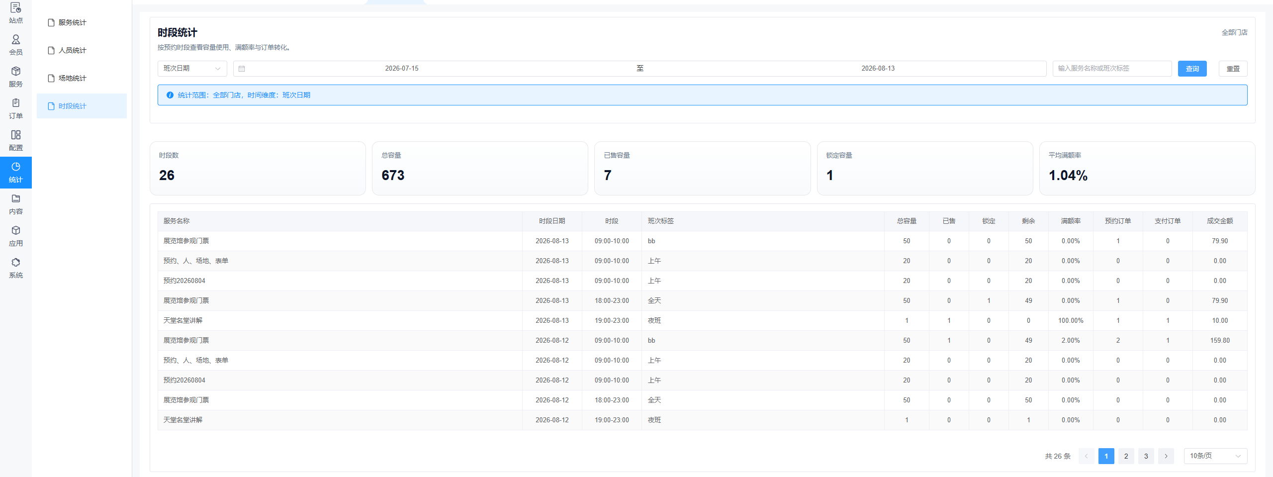The height and width of the screenshot is (477, 1273).
Task: Click the 2.00% fill rate cell
Action: tap(1071, 341)
